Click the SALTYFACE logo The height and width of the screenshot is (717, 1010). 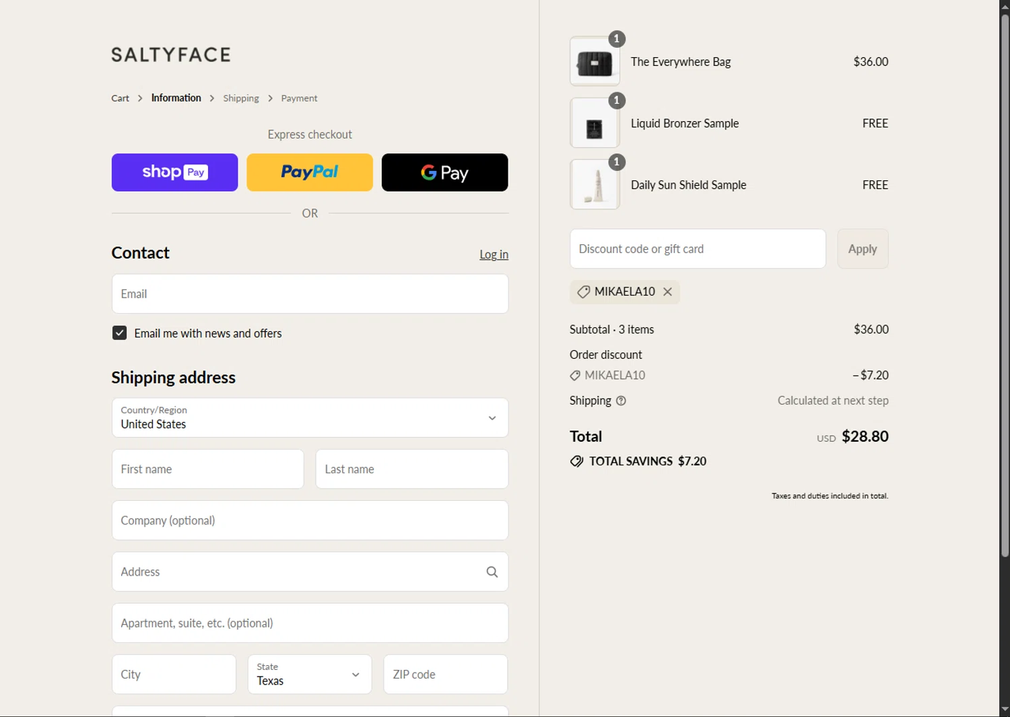[x=171, y=55]
